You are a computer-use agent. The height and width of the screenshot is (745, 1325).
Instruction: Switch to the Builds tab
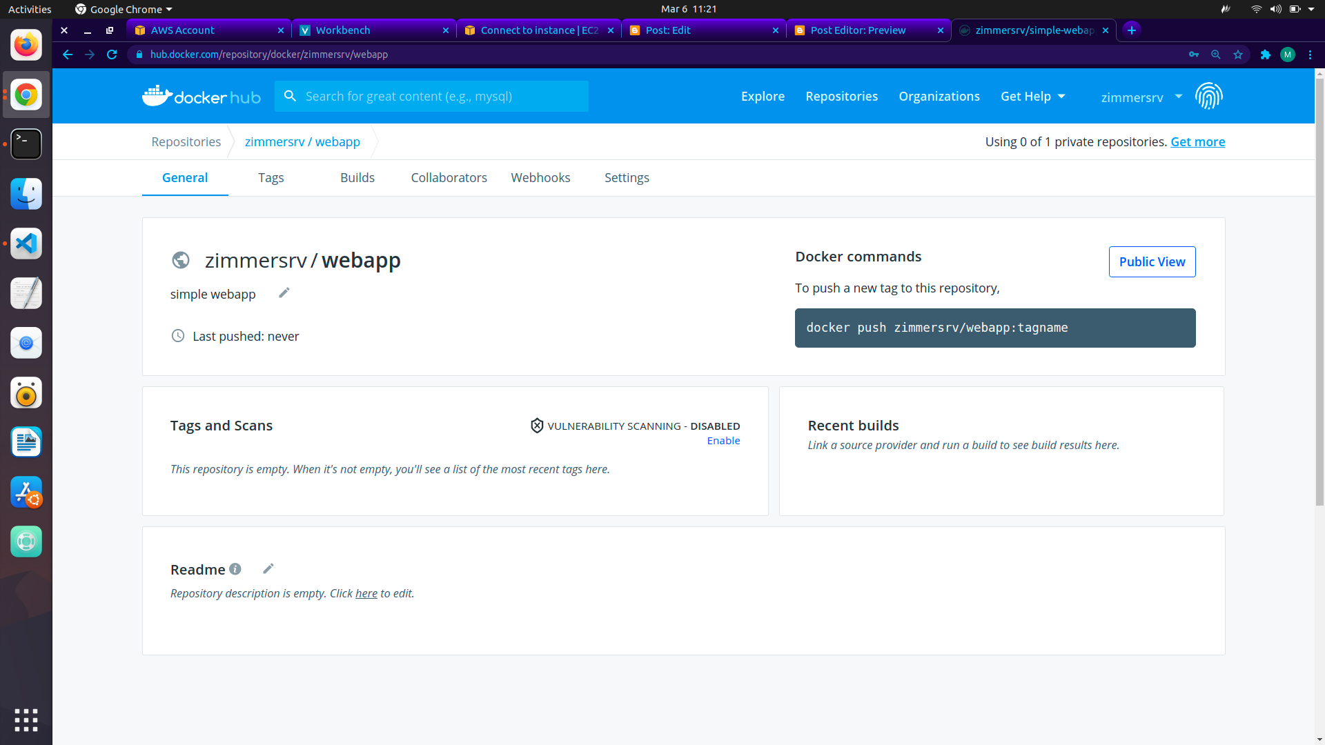coord(357,178)
